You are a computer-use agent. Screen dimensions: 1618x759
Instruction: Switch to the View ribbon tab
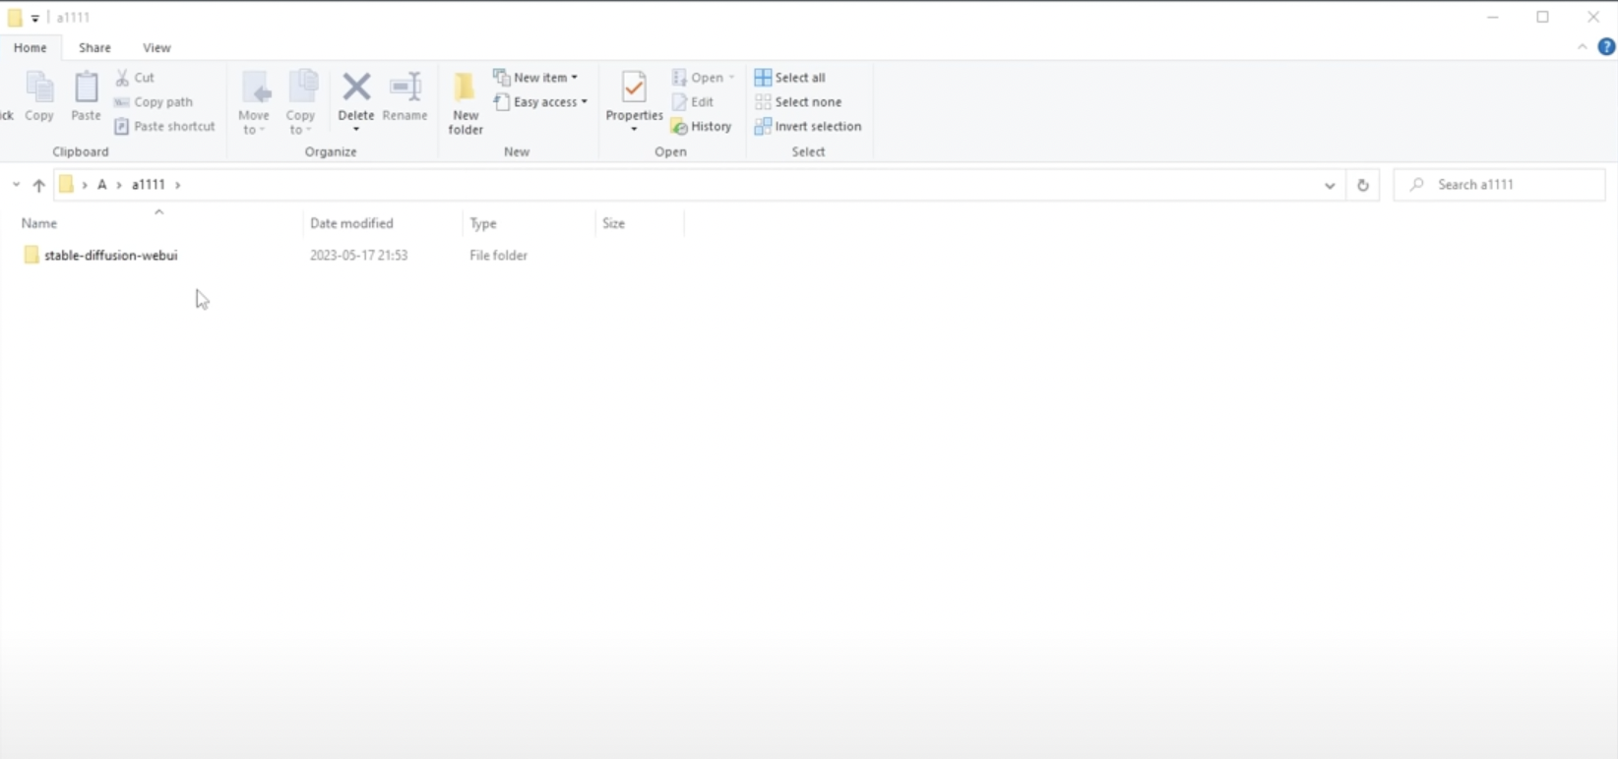(x=156, y=48)
